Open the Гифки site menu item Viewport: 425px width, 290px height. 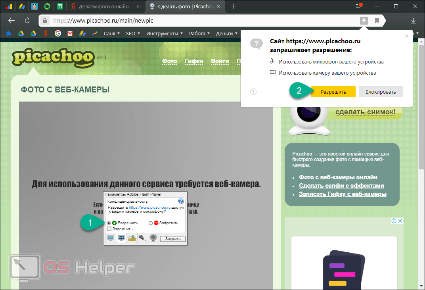click(194, 61)
